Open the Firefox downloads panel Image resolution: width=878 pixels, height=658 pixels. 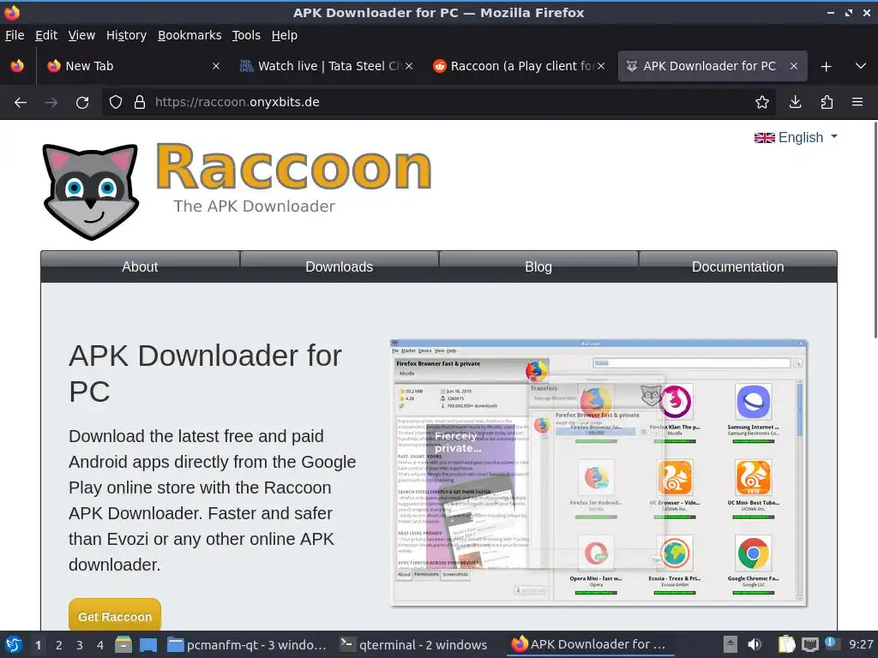pos(795,103)
